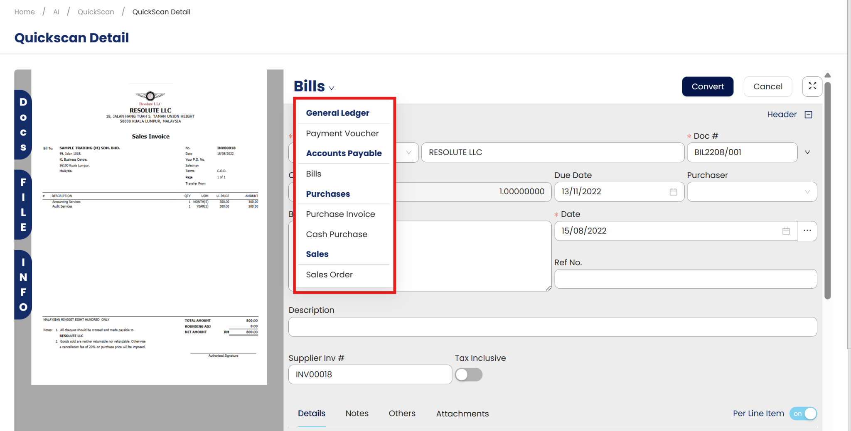Click the Cancel button
This screenshot has width=851, height=431.
click(768, 86)
